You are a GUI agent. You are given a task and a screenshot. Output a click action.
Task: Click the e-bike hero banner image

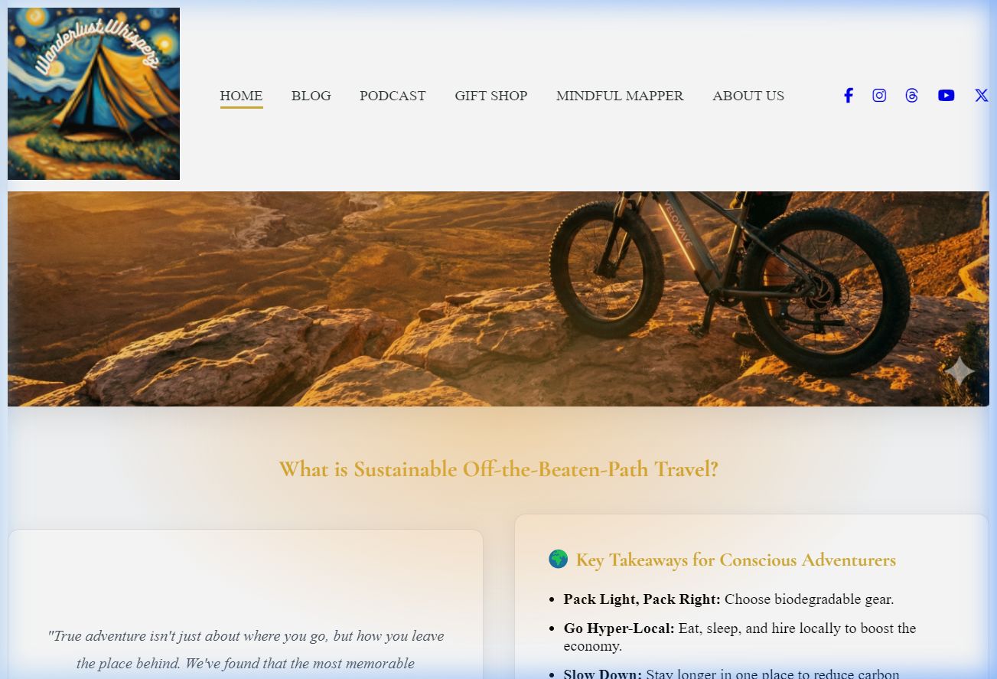pos(498,299)
